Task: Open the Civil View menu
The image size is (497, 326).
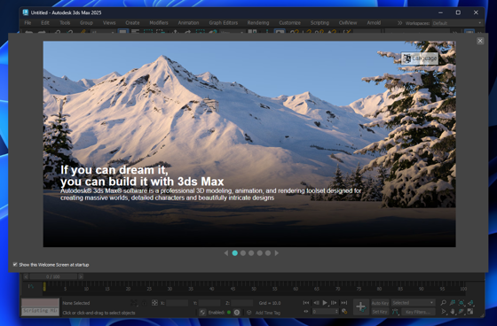Action: point(348,23)
